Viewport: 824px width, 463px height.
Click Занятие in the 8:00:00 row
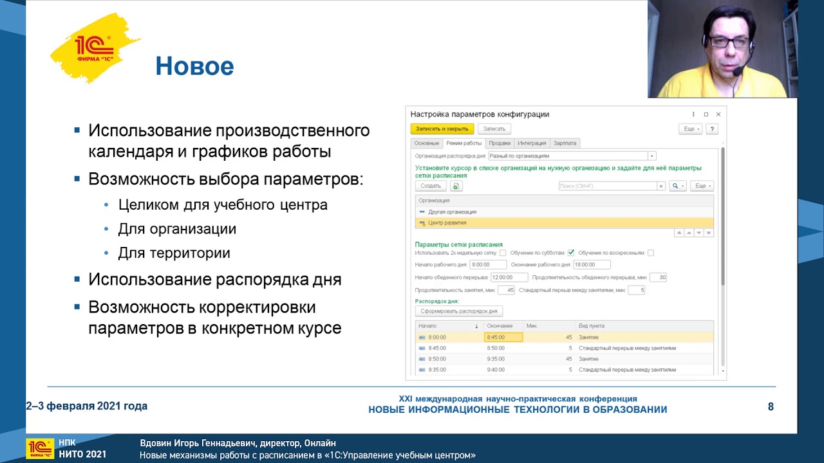(x=588, y=337)
